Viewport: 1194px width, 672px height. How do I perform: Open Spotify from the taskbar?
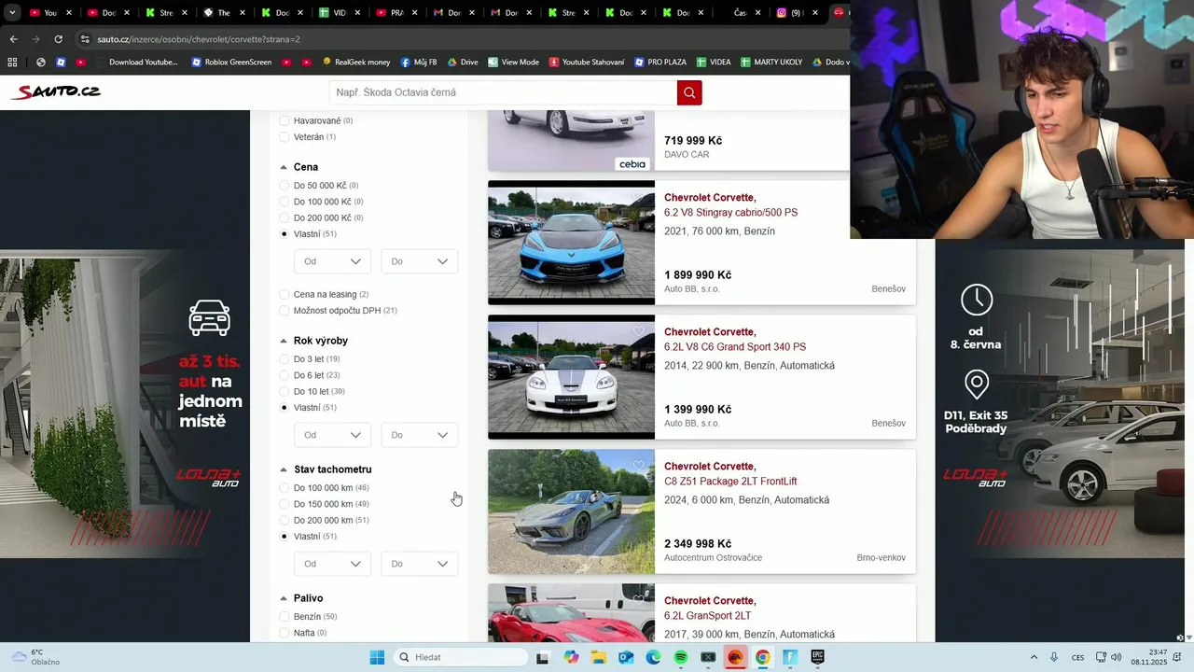[681, 657]
